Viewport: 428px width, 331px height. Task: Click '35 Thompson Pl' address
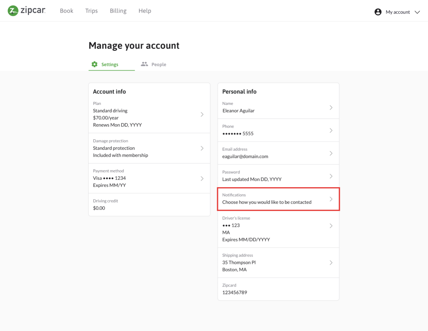coord(239,262)
